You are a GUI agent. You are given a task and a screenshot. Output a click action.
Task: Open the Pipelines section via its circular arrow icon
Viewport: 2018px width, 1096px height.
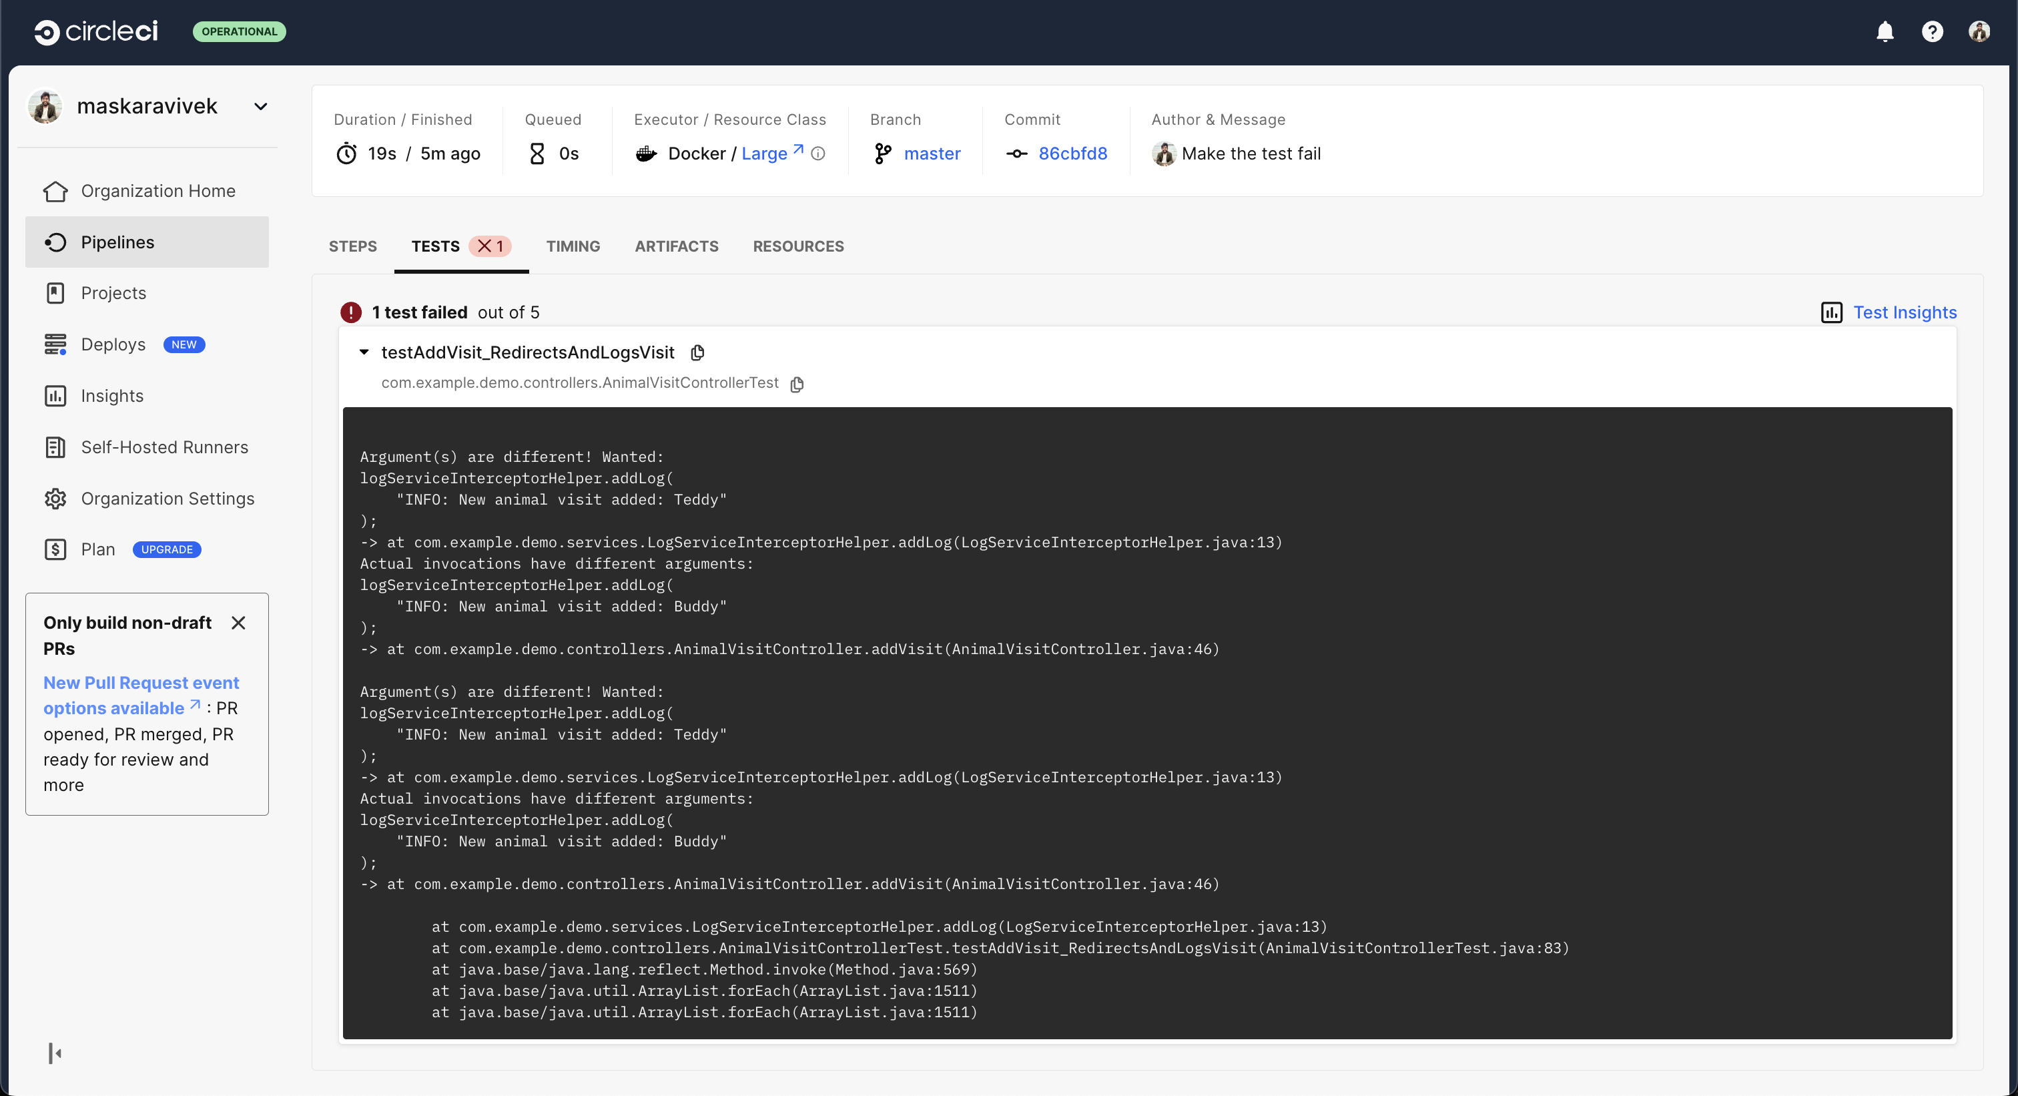tap(55, 242)
